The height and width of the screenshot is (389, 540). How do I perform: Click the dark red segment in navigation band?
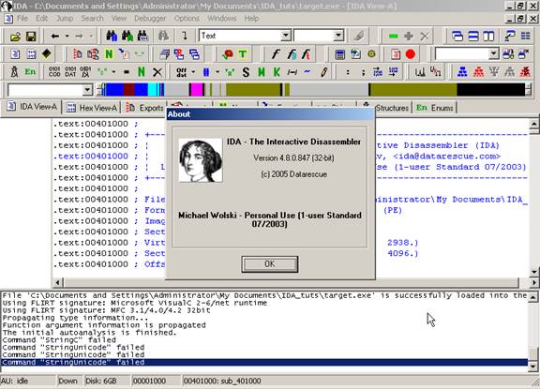tap(128, 89)
